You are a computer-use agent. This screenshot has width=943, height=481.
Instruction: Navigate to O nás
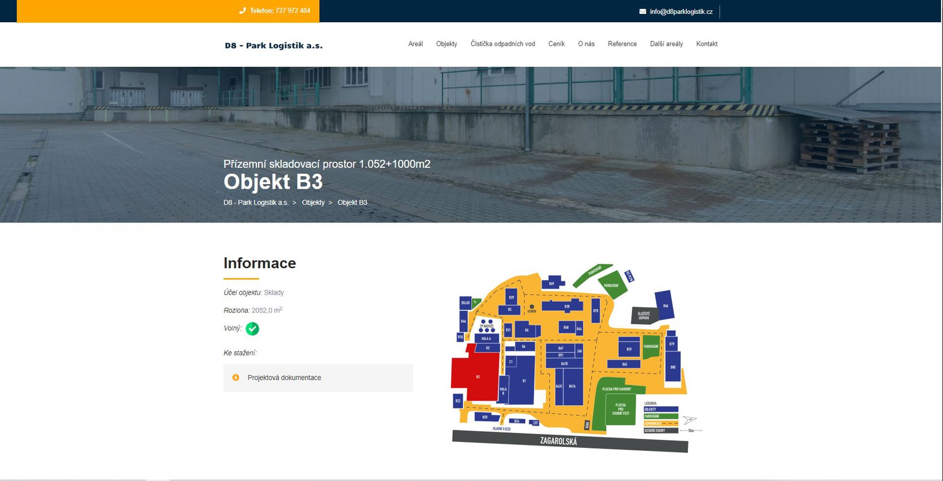coord(586,44)
